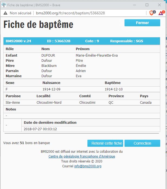The image size is (167, 189).
Task: Click the godfather's first name Adrien
Action: 81,71
